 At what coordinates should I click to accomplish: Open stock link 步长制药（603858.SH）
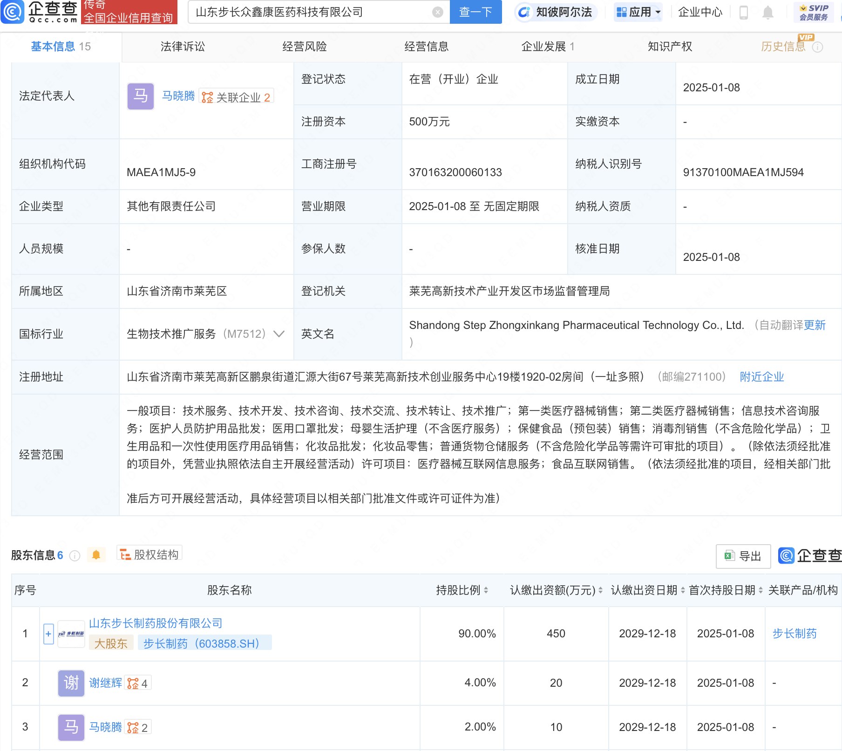[204, 644]
